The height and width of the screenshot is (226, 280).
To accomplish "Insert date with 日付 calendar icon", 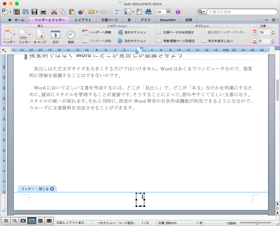I will (56, 37).
